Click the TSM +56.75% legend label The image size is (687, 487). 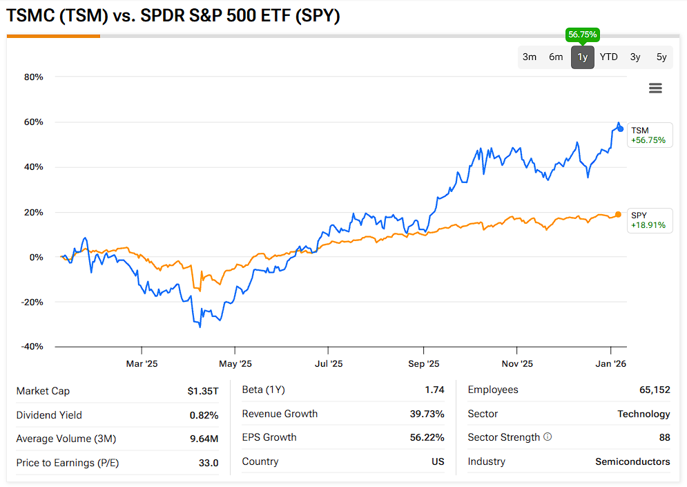[x=648, y=135]
